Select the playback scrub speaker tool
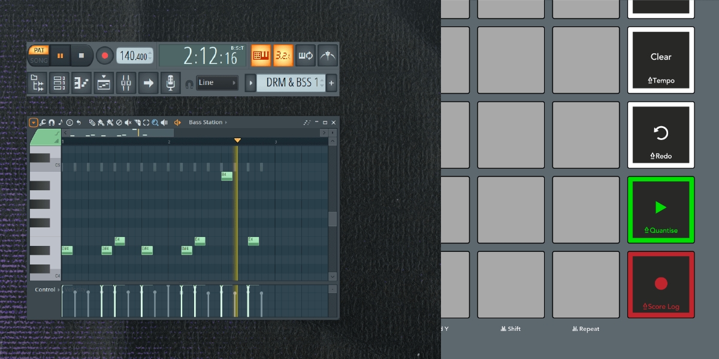719x359 pixels. click(164, 122)
